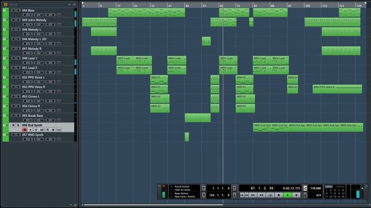Click the find tracks magnifier icon
Image resolution: width=371 pixels, height=208 pixels.
tap(74, 4)
